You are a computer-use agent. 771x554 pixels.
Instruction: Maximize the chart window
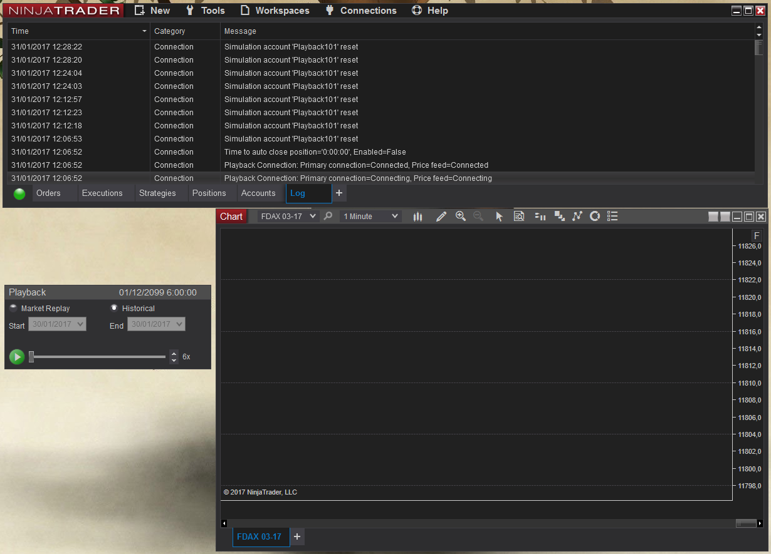pyautogui.click(x=749, y=217)
